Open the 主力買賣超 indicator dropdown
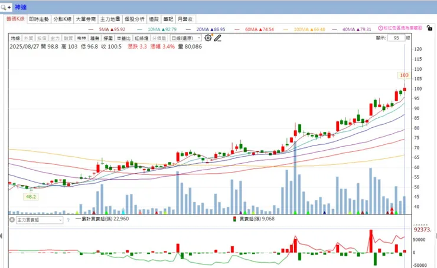Viewport: 437px width, 268px height. (x=40, y=220)
